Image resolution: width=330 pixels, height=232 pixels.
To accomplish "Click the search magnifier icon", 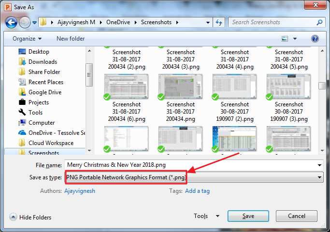I will [x=319, y=22].
